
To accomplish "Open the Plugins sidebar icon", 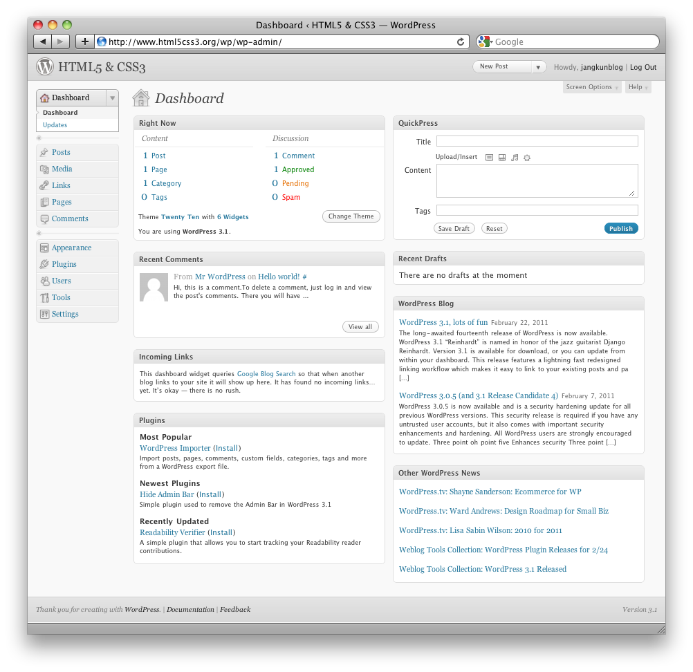I will click(44, 264).
